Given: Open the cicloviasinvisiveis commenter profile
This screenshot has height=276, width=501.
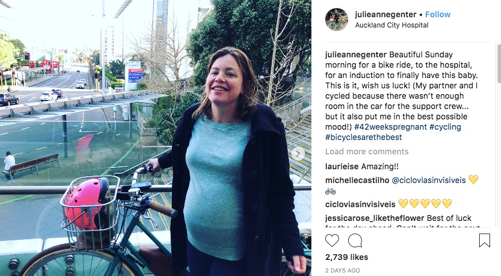Looking at the screenshot, I should coord(360,204).
